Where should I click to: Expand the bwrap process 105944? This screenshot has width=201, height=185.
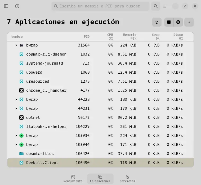[16, 145]
